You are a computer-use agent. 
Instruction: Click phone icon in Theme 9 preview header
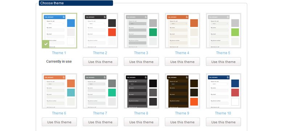187,77
